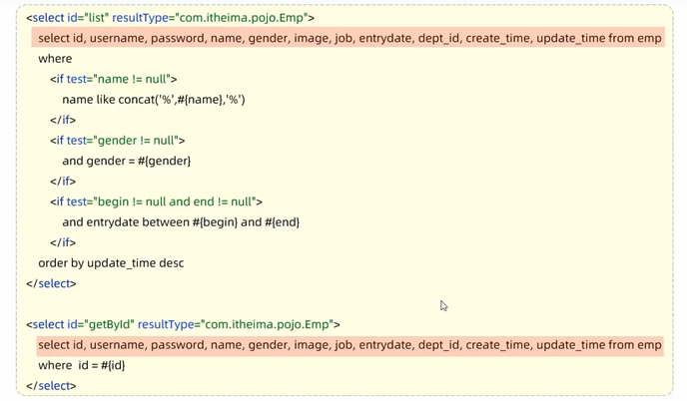687x401 pixels.
Task: Select the "and entrydate between" line
Action: point(181,222)
